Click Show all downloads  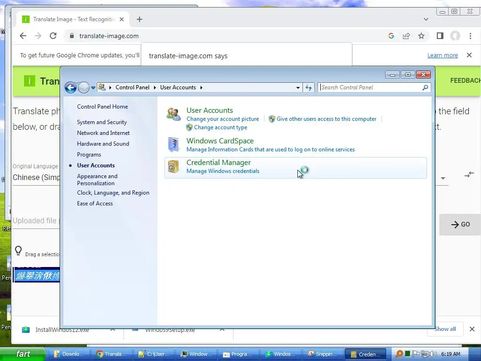(445, 329)
